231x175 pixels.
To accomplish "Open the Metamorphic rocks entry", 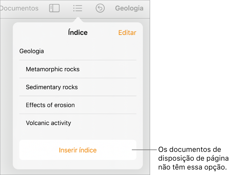I will [78, 69].
